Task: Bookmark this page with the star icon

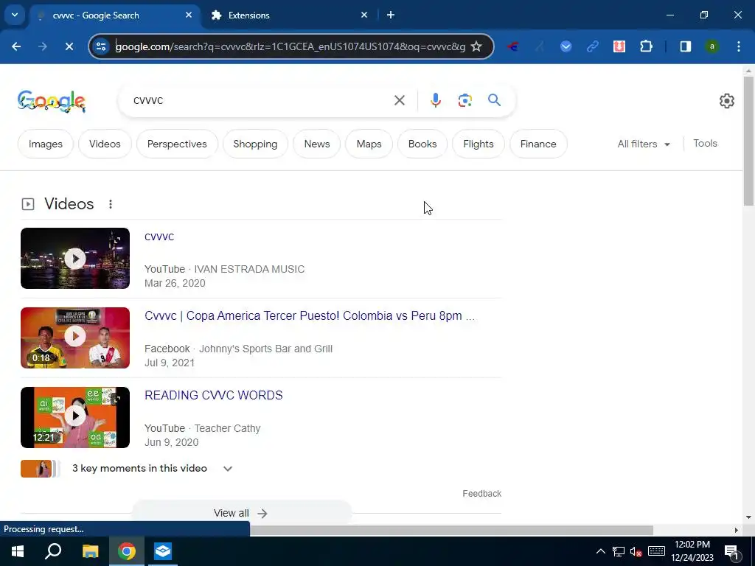Action: 476,46
